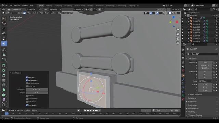
Task: Open the File menu
Action: pyautogui.click(x=6, y=5)
